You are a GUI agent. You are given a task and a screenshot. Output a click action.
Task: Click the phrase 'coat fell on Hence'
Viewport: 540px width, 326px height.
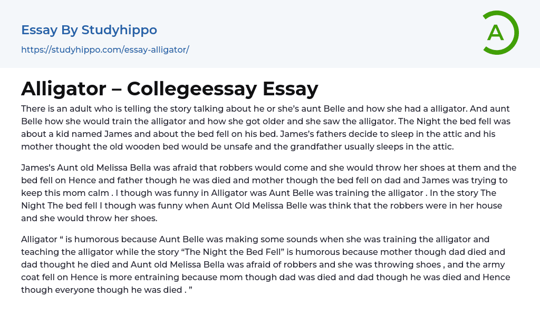[60, 278]
